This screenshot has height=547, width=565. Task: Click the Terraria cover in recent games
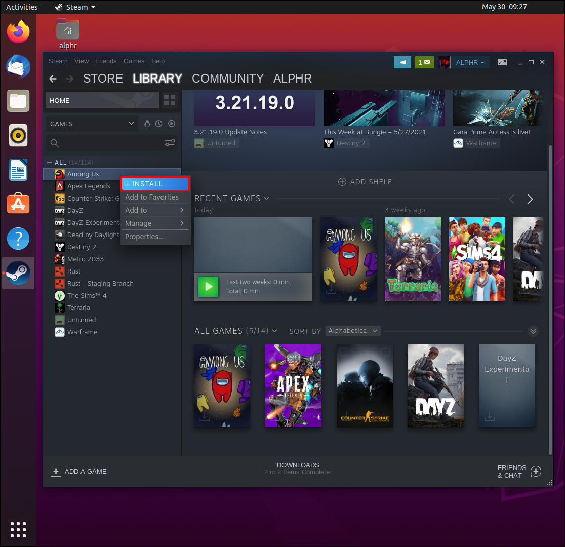[413, 259]
